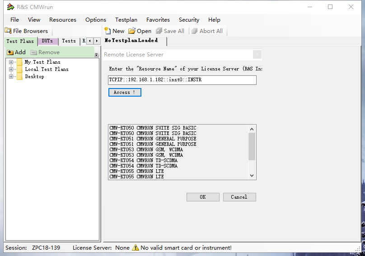Screen dimensions: 365x256
Task: Click Session ZPC18-139 in status bar
Action: (33, 247)
